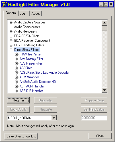Select the ASF DIB Handler item
The image size is (115, 142).
click(x=31, y=91)
